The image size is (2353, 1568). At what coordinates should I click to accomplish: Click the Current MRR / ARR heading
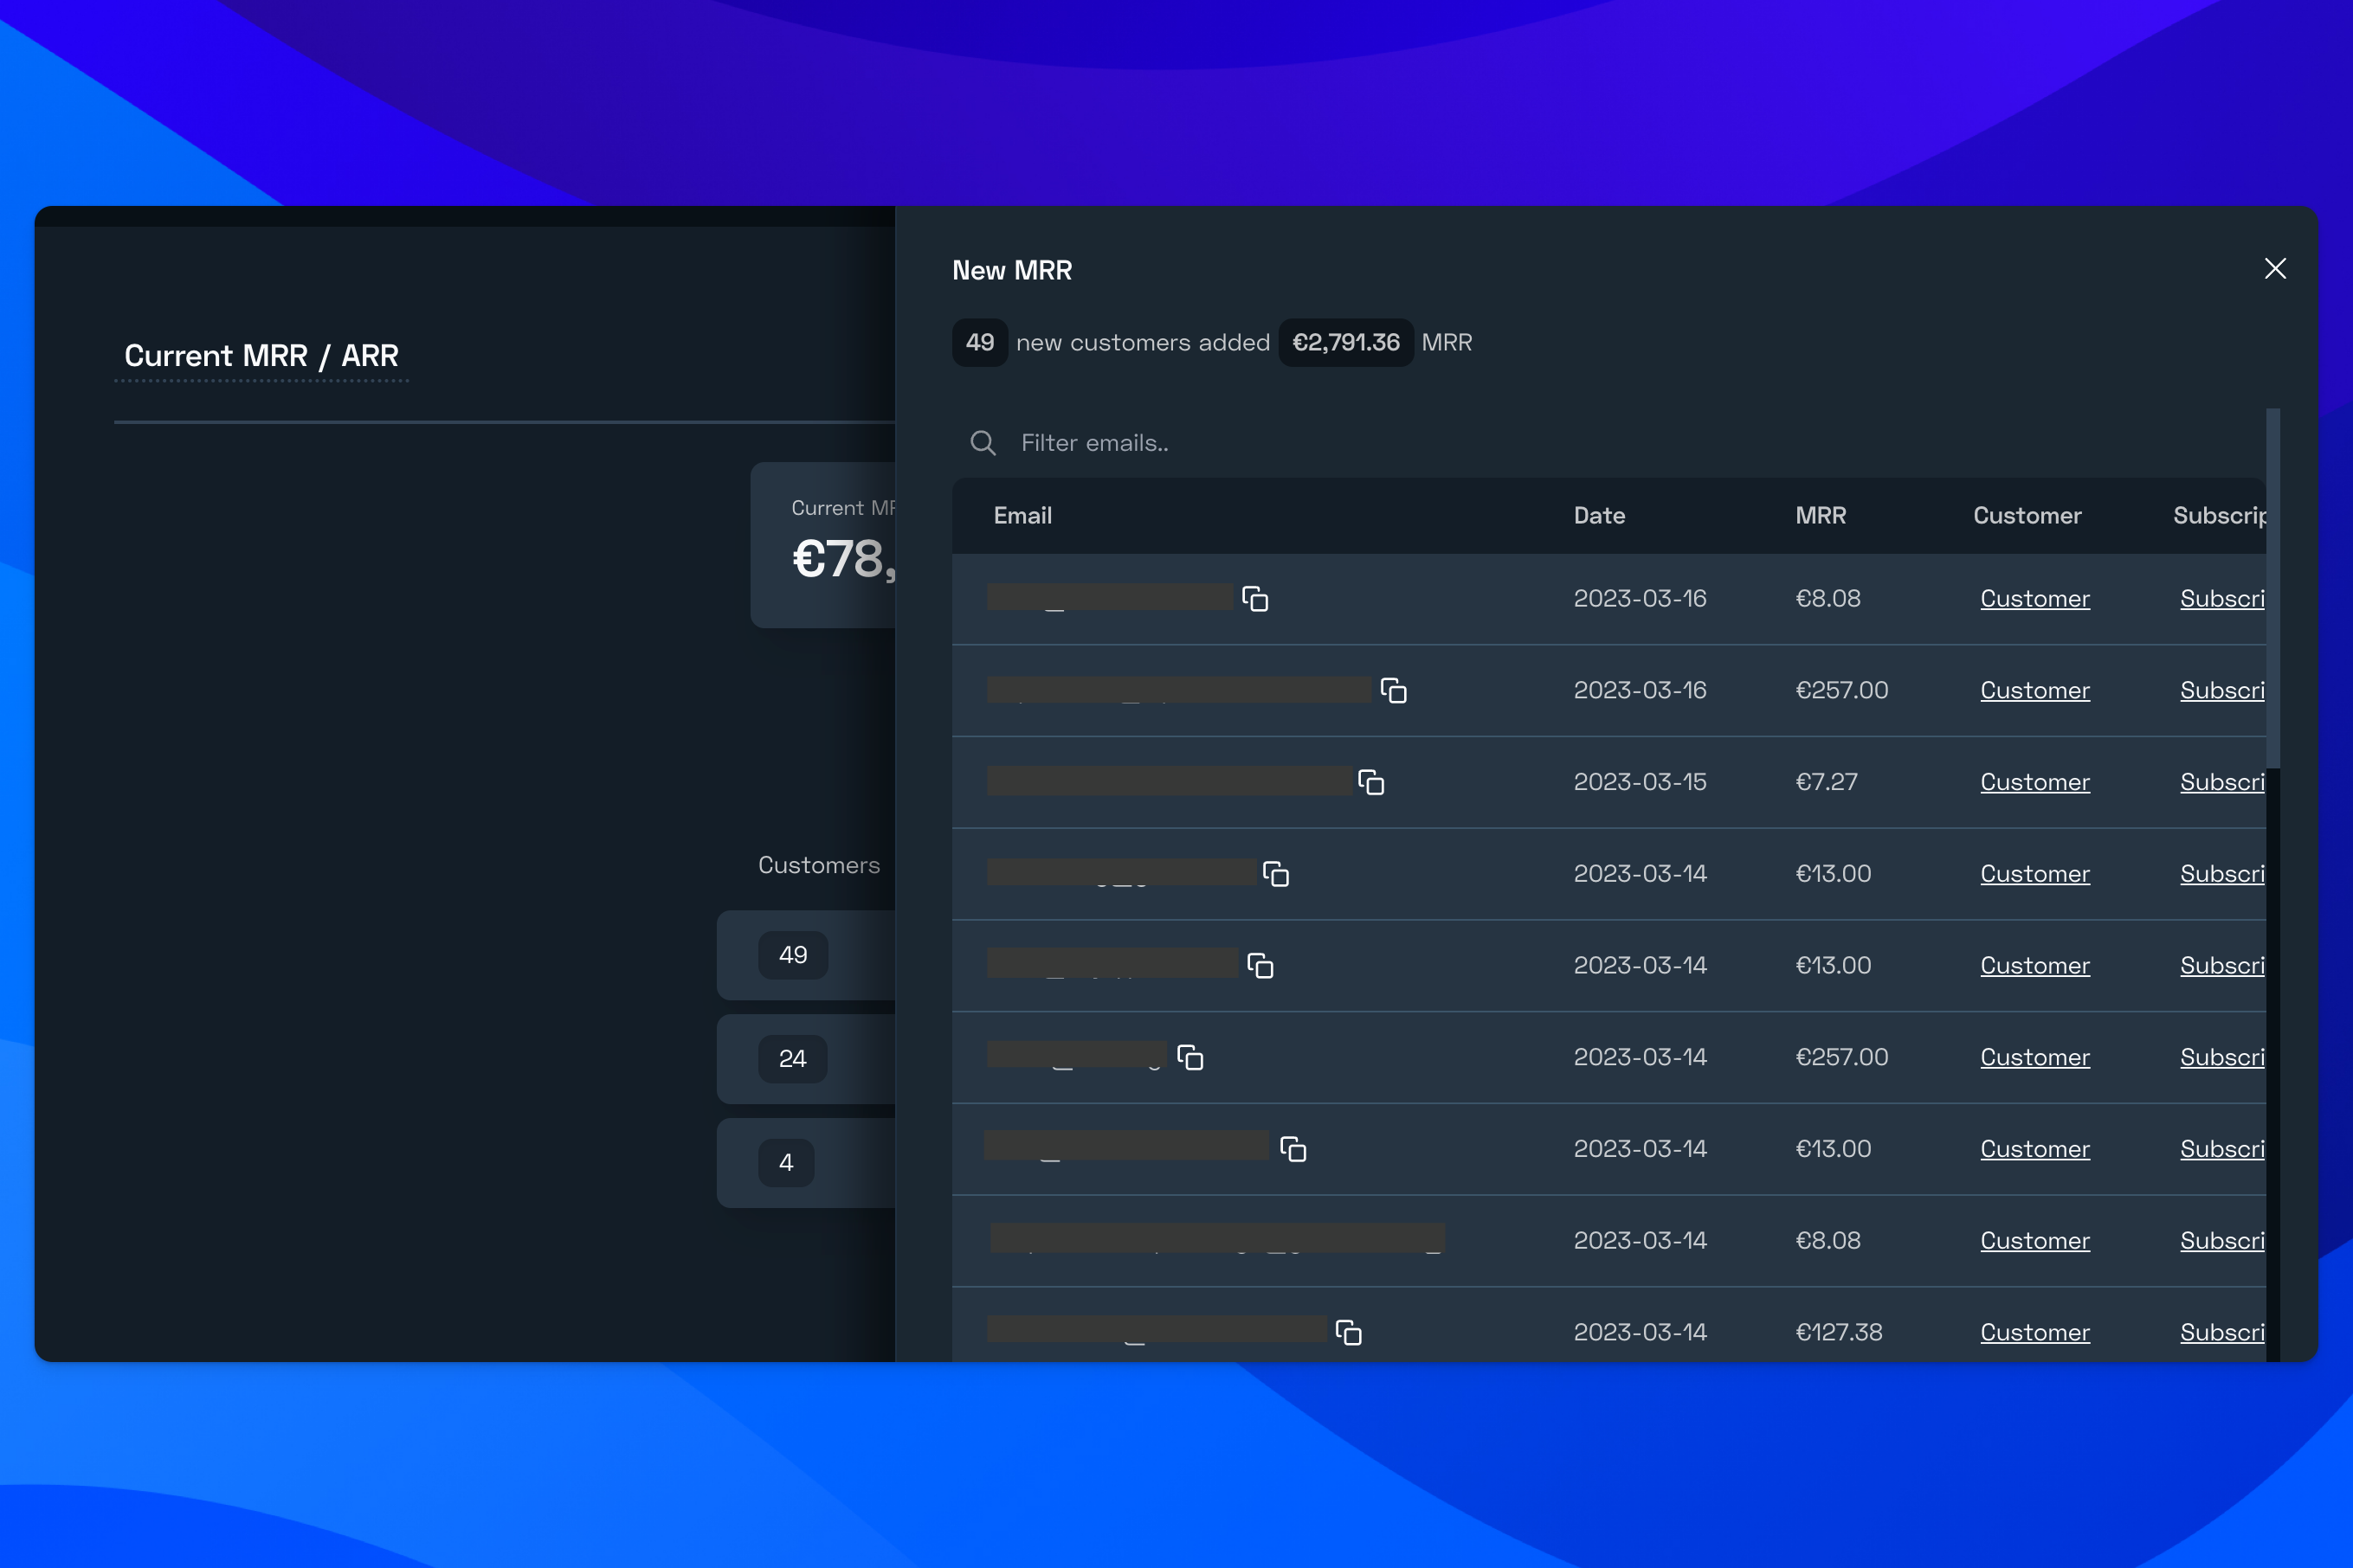(261, 356)
